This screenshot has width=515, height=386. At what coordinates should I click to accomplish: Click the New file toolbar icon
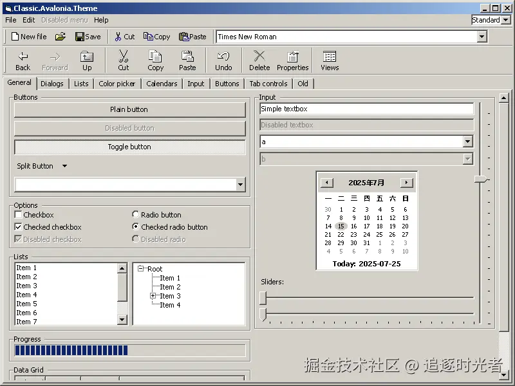point(15,37)
